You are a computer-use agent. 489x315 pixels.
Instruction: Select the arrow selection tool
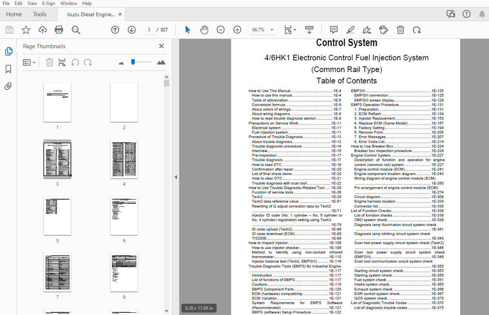[x=188, y=30]
